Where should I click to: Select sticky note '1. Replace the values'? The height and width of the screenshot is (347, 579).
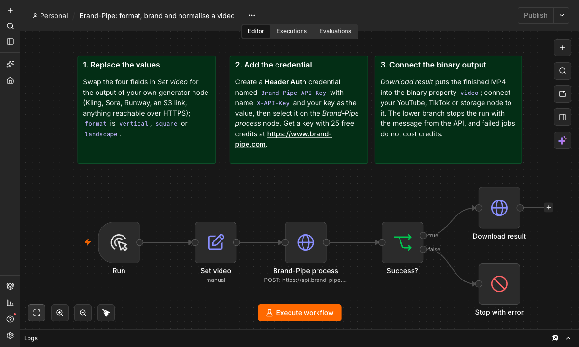pyautogui.click(x=146, y=110)
